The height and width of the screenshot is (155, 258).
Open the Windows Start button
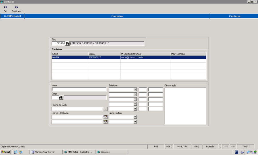6,152
